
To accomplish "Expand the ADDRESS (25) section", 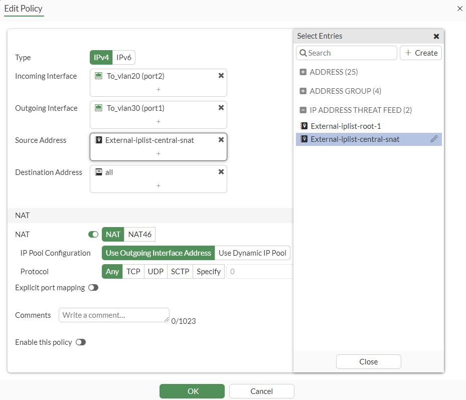I will [303, 72].
